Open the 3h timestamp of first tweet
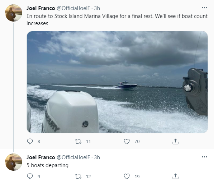Viewport: 218px width, 184px height. tap(97, 8)
